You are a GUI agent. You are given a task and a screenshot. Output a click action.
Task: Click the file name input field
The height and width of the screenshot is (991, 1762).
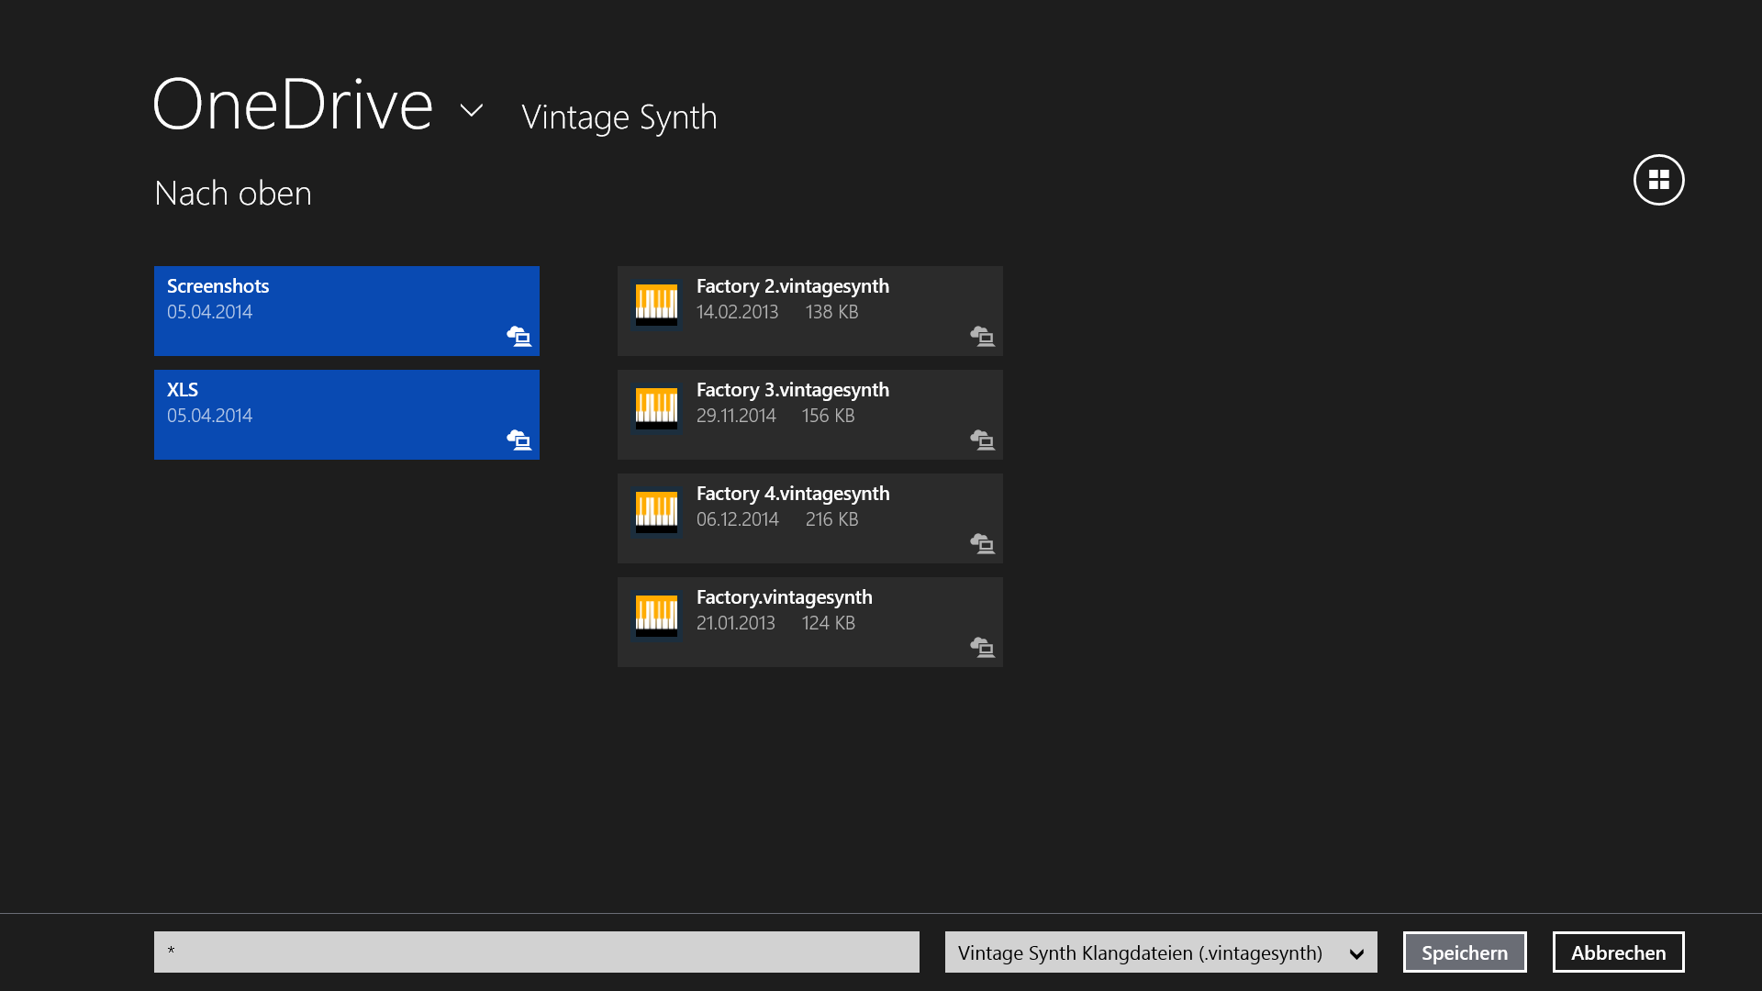536,952
